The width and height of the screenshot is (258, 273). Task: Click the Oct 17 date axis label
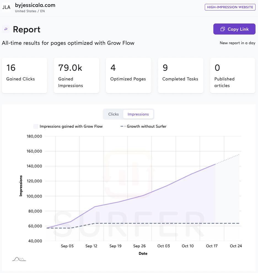pyautogui.click(x=212, y=246)
